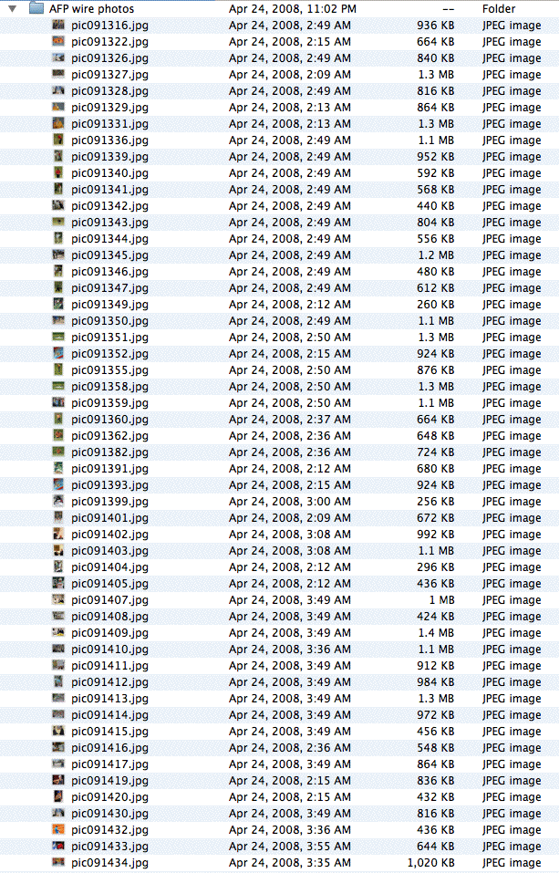559x873 pixels.
Task: Click thumbnail icon of pic091331.jpg
Action: point(58,124)
